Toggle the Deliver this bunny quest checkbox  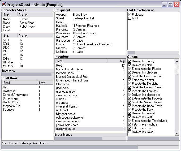[130, 61]
